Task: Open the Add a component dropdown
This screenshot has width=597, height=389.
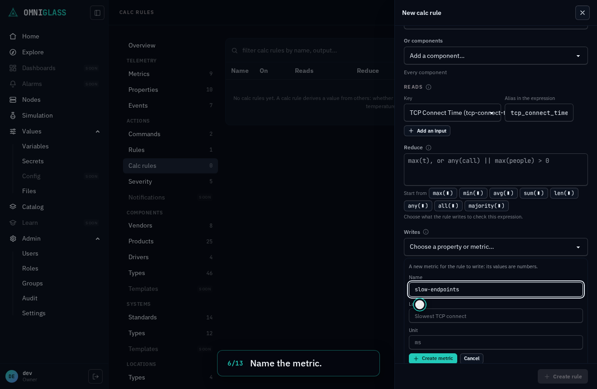Action: tap(496, 56)
